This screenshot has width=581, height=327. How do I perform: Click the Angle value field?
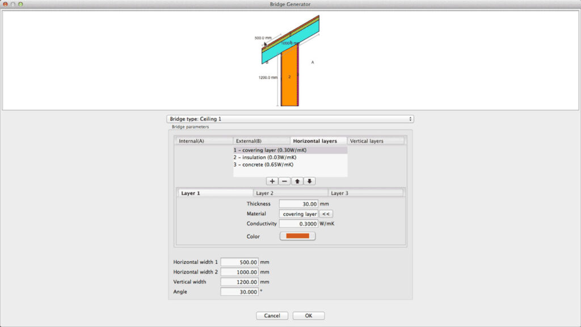tap(239, 292)
